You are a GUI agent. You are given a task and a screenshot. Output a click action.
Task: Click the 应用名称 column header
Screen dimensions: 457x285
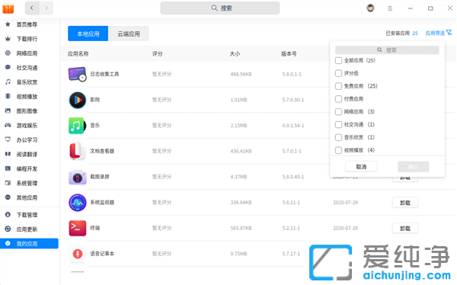78,53
